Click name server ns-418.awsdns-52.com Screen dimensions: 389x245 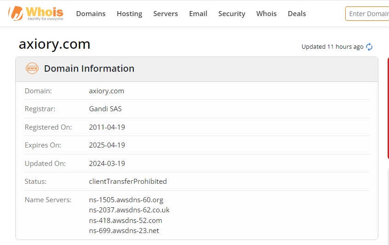point(126,220)
